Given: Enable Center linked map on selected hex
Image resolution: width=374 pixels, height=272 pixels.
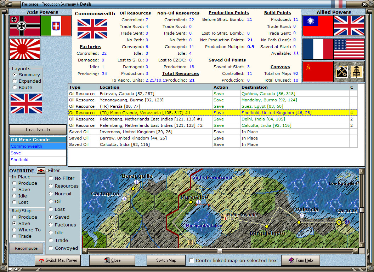Looking at the screenshot, I should tap(192, 261).
